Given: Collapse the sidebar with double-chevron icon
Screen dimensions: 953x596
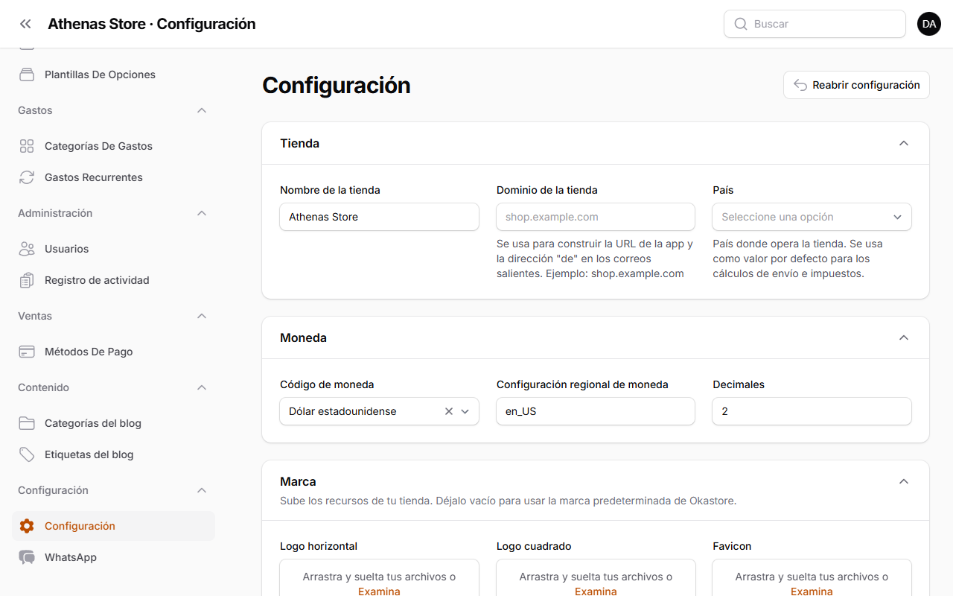Looking at the screenshot, I should (x=25, y=24).
